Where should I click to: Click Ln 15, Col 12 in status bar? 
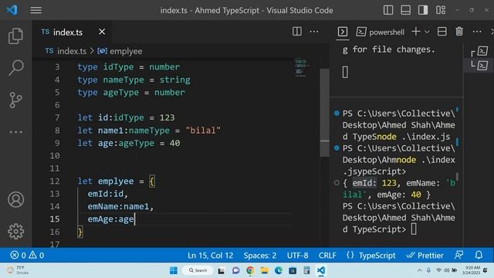(211, 256)
